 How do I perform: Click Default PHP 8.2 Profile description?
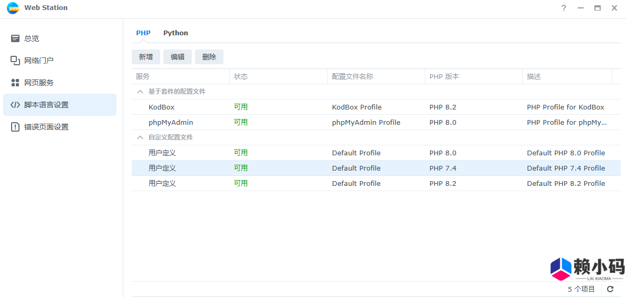(x=566, y=184)
